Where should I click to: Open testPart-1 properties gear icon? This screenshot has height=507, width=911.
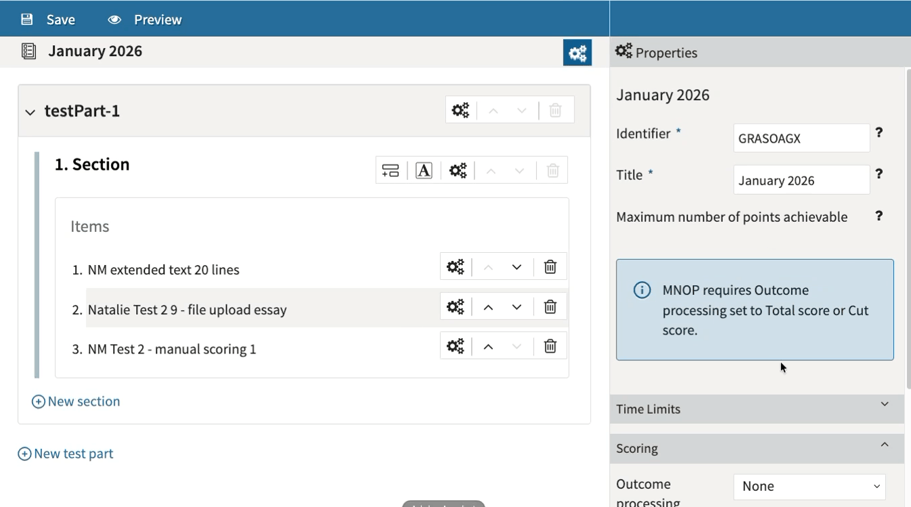[460, 110]
